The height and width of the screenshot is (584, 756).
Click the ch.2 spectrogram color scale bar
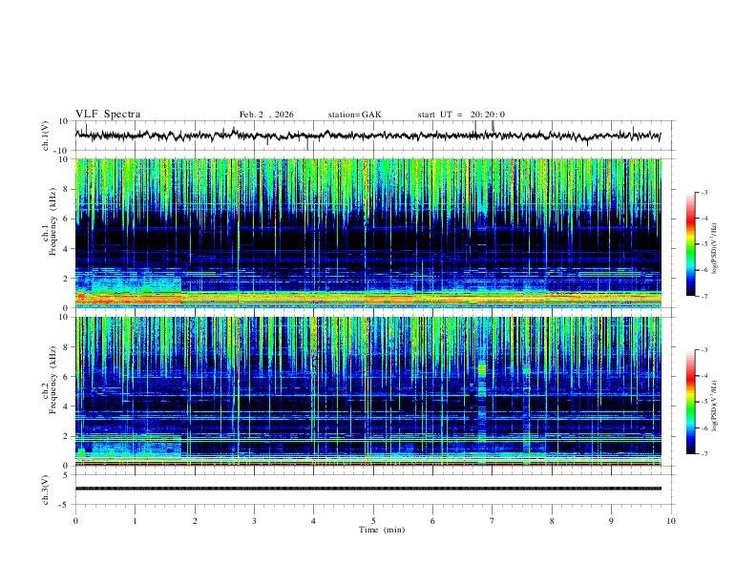point(690,402)
